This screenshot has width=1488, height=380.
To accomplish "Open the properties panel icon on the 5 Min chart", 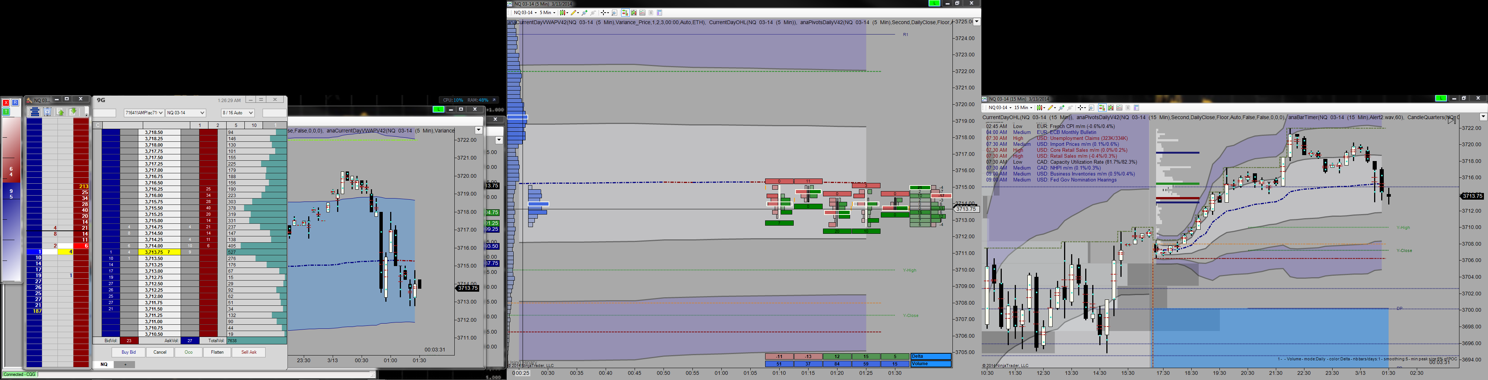I will 660,13.
